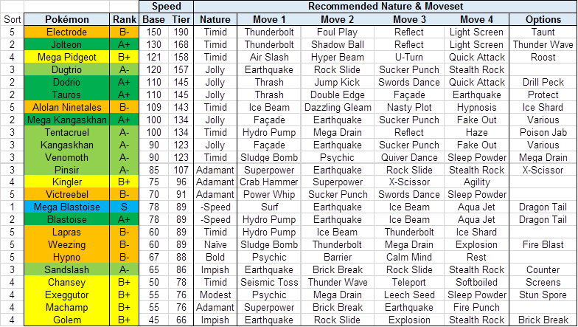Select the Shadow Ball move cell
The width and height of the screenshot is (578, 327).
pos(338,44)
